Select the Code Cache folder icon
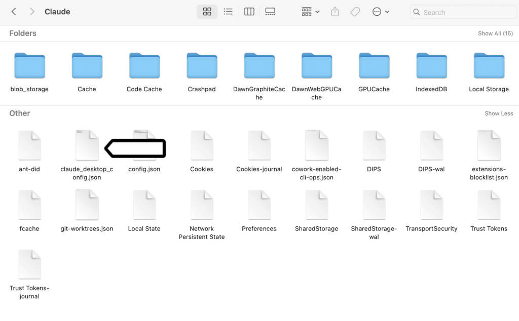Viewport: 519px width, 321px height. pyautogui.click(x=144, y=66)
